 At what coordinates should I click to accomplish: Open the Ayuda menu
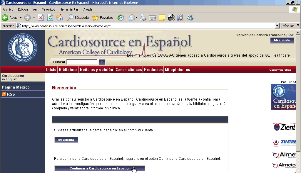(88, 9)
